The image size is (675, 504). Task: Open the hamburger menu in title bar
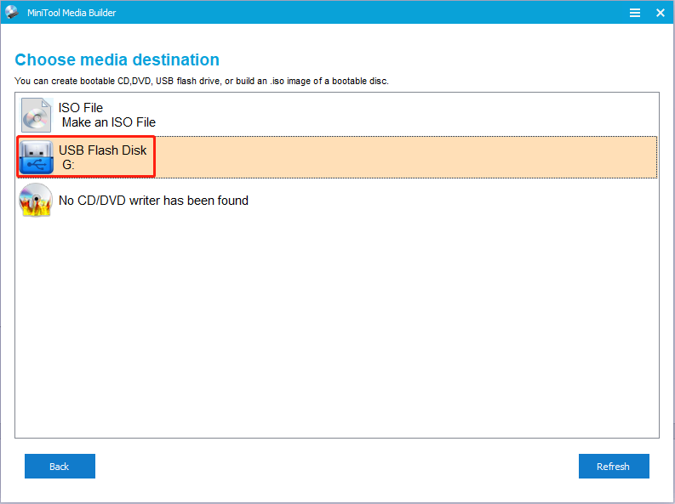635,13
